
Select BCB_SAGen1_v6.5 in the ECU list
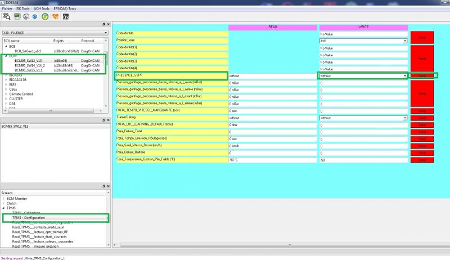click(x=28, y=51)
